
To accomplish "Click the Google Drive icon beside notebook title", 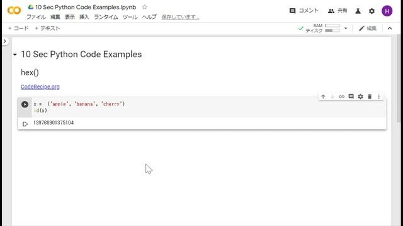I will (x=31, y=7).
